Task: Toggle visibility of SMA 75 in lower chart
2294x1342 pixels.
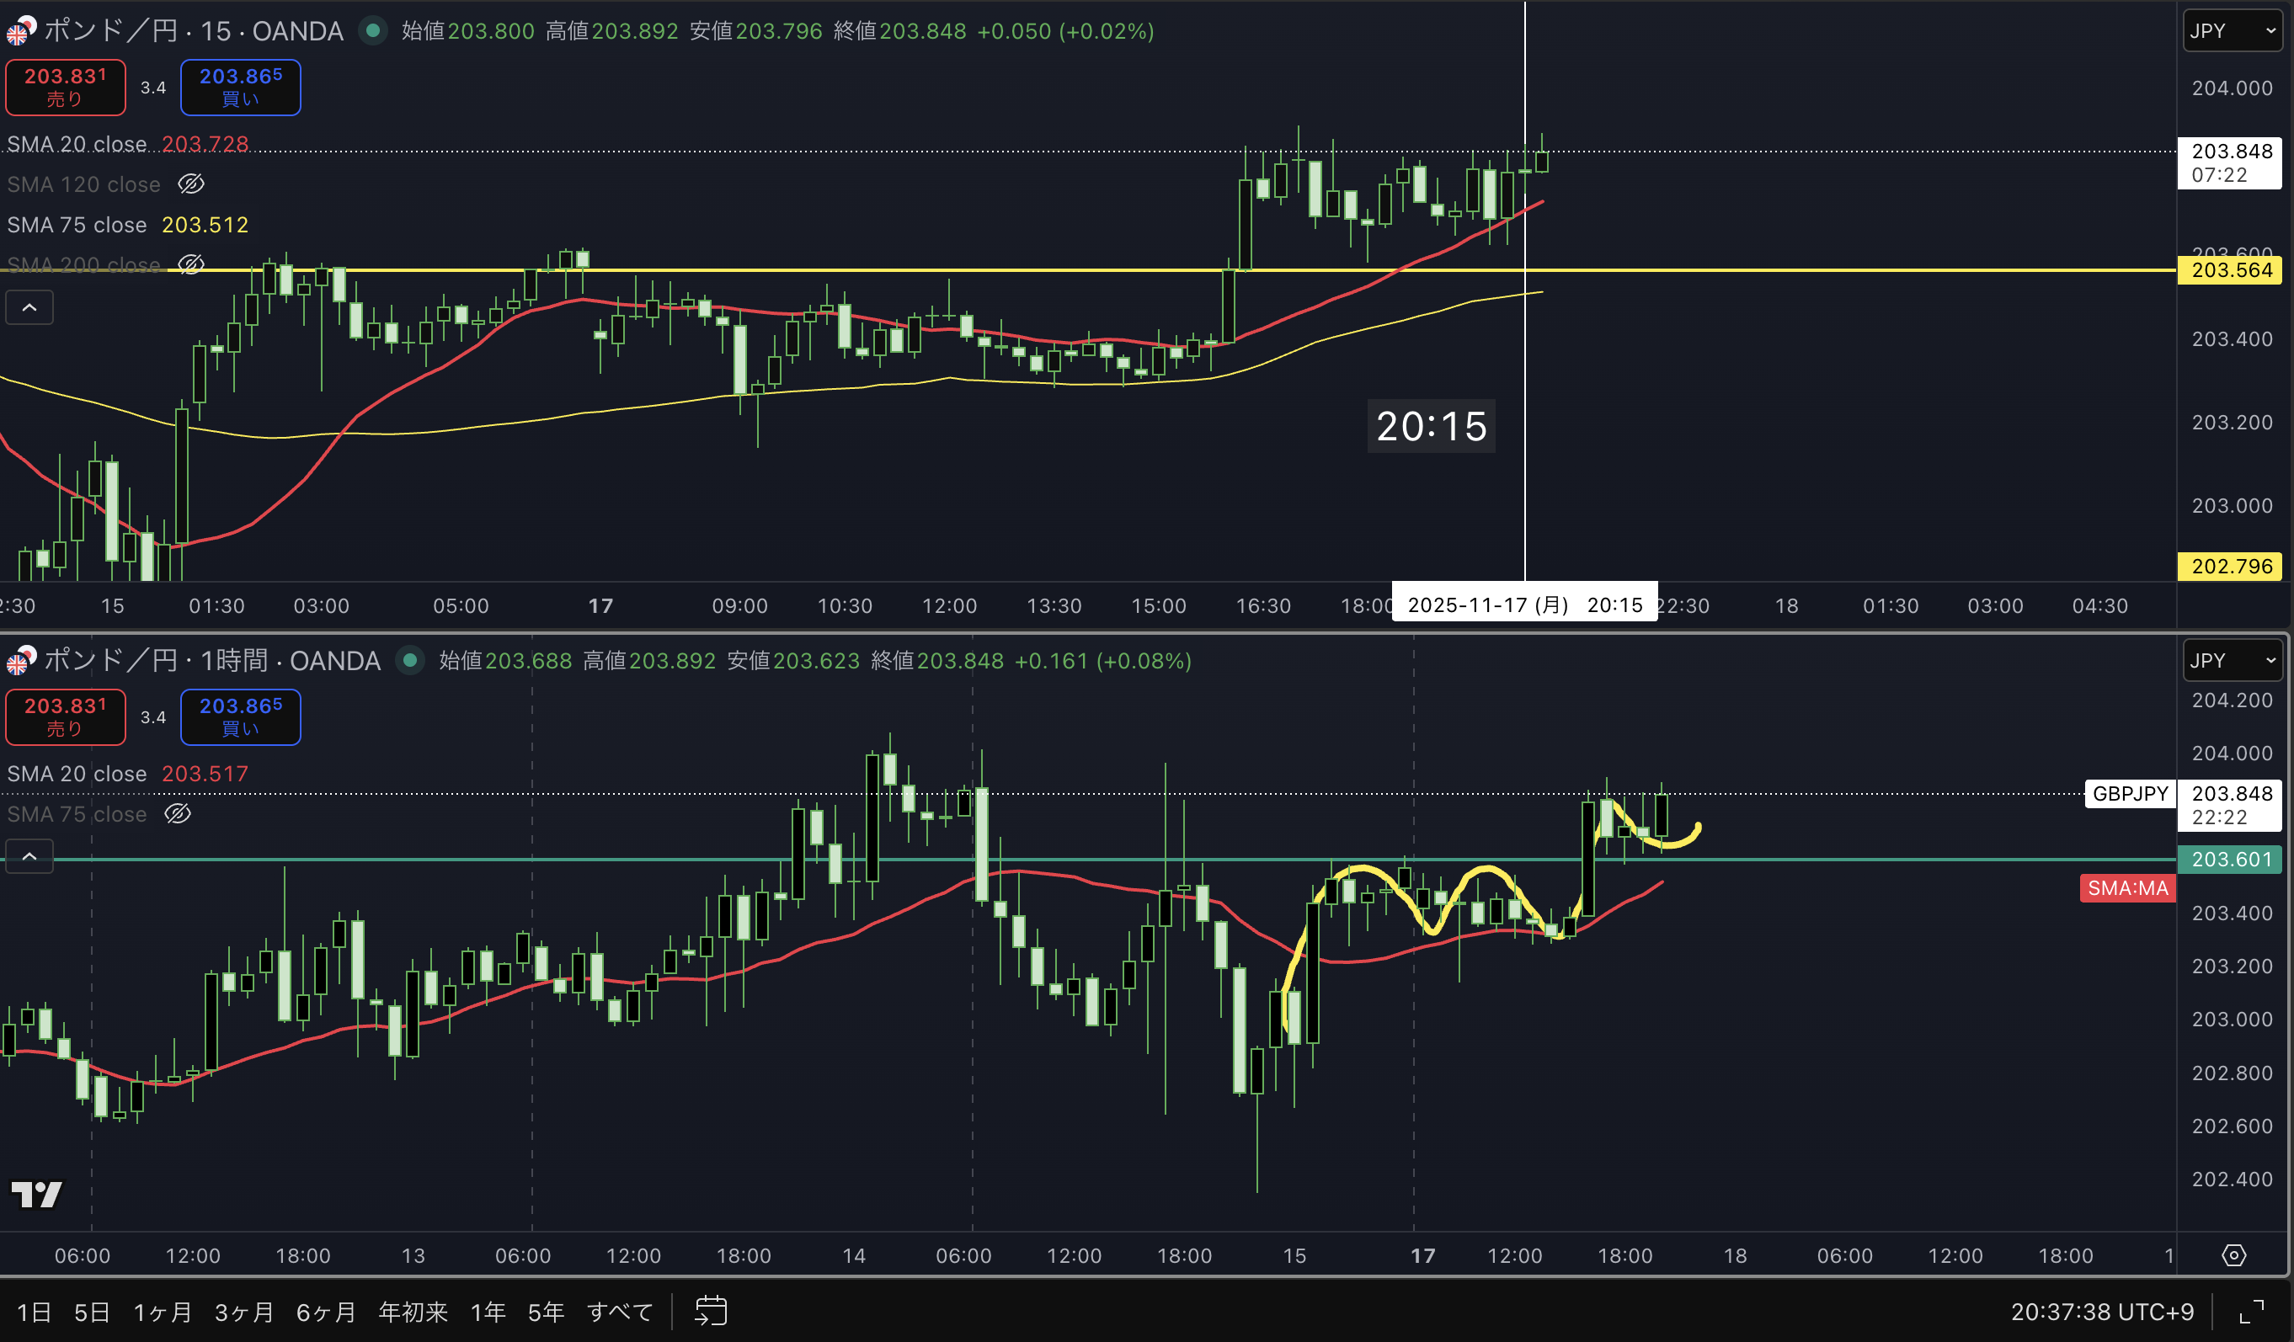Action: pos(178,814)
